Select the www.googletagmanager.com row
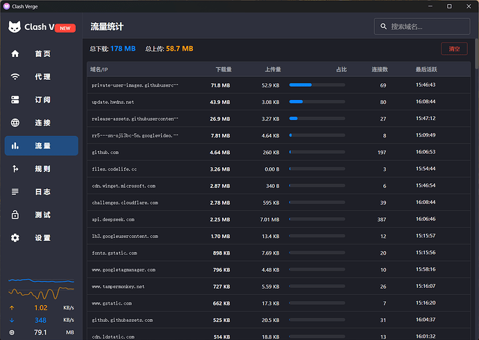 click(x=278, y=269)
